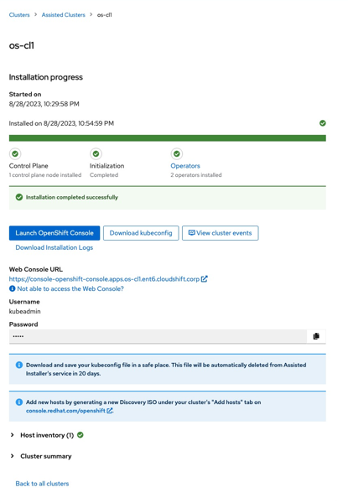This screenshot has height=503, width=348.
Task: Click the external link icon after console.redhat.com/openshift
Action: pyautogui.click(x=110, y=410)
